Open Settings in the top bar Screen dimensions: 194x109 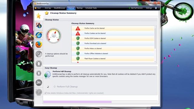click(149, 8)
